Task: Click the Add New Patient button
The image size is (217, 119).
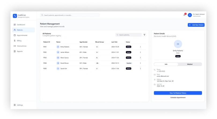Action: pos(196,25)
